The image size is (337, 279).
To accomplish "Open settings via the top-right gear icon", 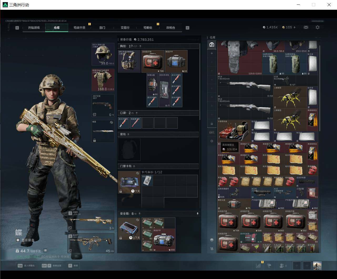I will pos(318,27).
